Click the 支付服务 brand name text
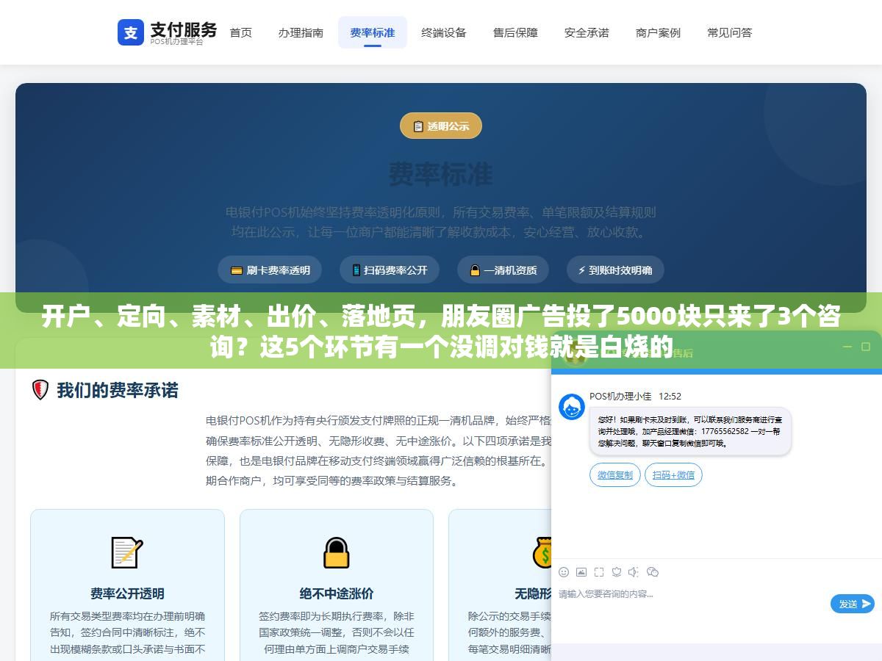This screenshot has width=882, height=661. 184,29
